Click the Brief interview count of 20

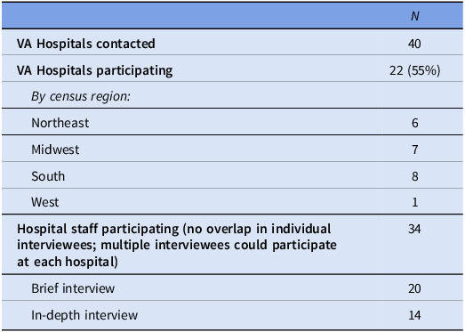tap(414, 288)
